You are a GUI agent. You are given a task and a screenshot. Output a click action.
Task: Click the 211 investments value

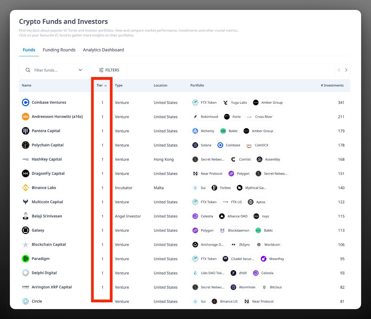[x=341, y=117]
